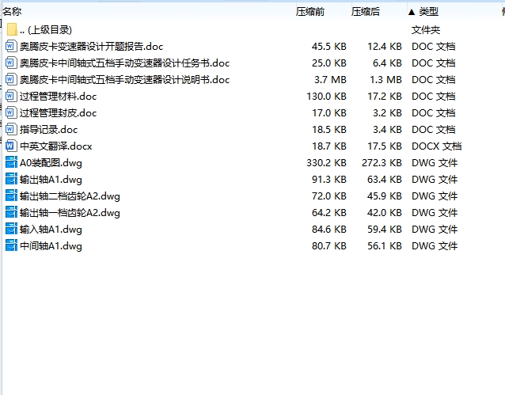Select file 奥腾皮卡中间轴式五档手动变速器设计任务书.doc
The height and width of the screenshot is (395, 505).
point(124,63)
